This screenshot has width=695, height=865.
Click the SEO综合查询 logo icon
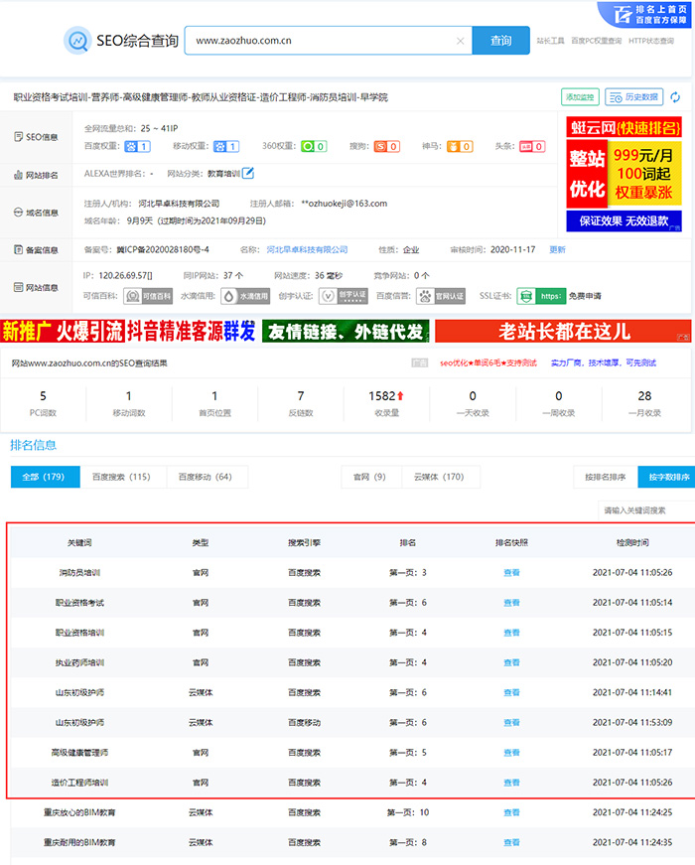pyautogui.click(x=77, y=41)
